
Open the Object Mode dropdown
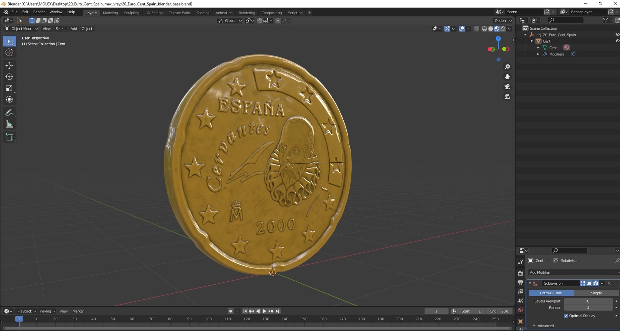tap(21, 29)
